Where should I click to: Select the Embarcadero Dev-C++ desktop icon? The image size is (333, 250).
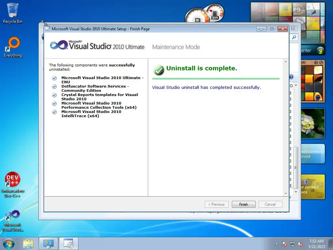point(13,185)
